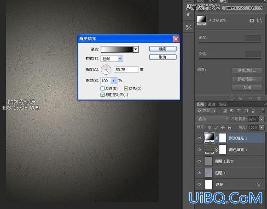Uncheck the 仿色(D) dither checkbox
The width and height of the screenshot is (267, 209).
tap(126, 88)
